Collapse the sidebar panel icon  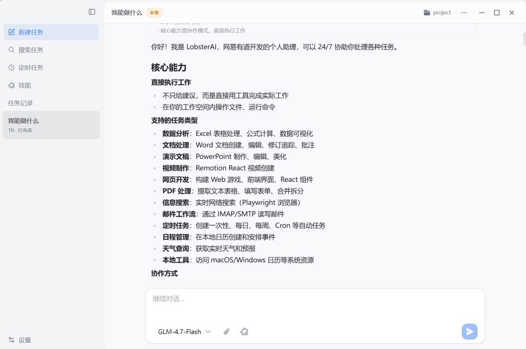tap(92, 12)
